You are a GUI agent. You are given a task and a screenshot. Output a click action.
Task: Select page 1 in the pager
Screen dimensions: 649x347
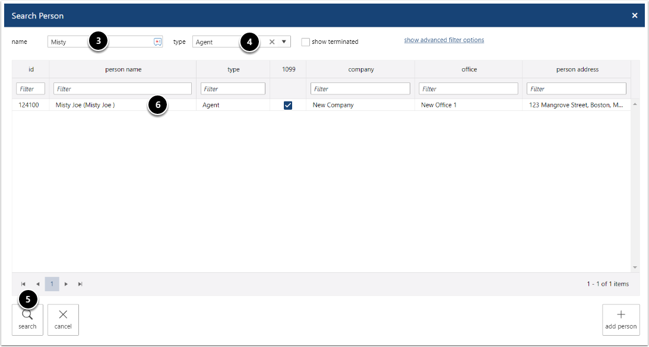click(52, 284)
